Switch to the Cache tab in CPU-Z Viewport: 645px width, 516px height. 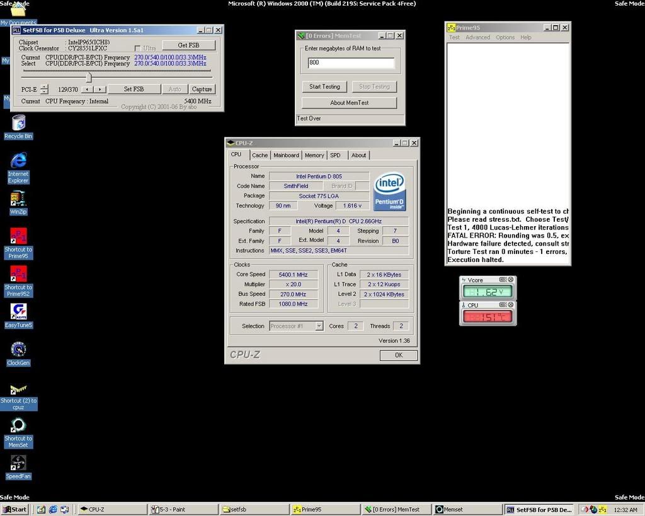(x=260, y=155)
